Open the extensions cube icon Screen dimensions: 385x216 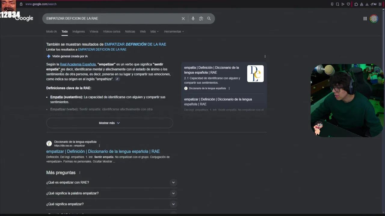point(356,4)
